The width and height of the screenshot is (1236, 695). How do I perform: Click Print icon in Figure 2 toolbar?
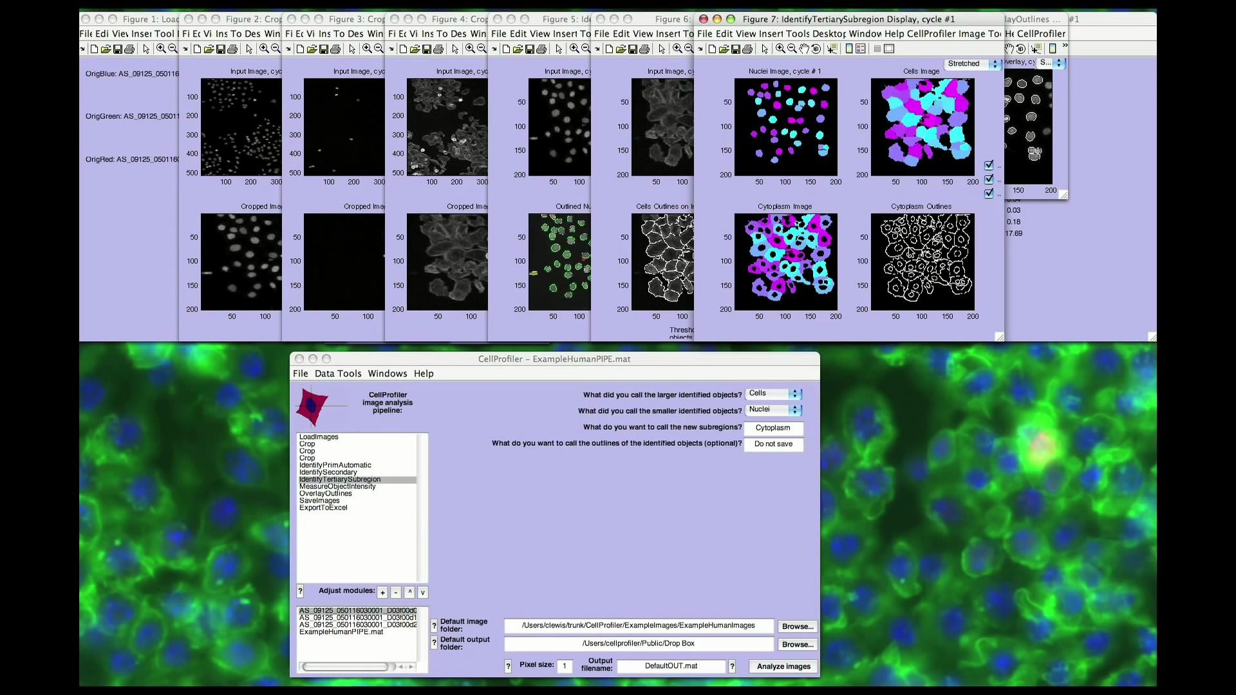pyautogui.click(x=232, y=49)
